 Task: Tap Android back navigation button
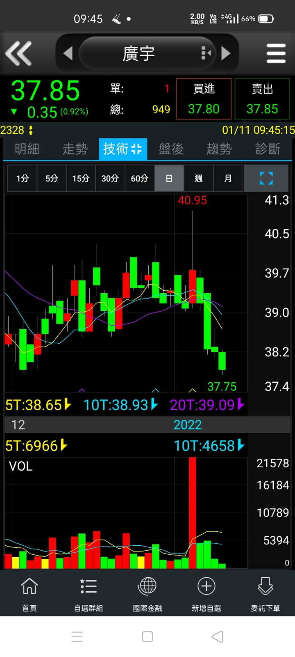pos(218,636)
